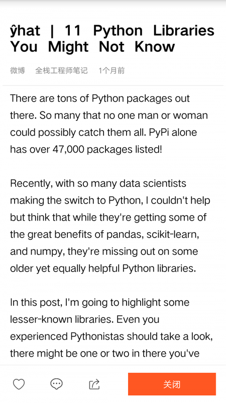Click the orange 关闭 button
The image size is (226, 403).
click(172, 384)
